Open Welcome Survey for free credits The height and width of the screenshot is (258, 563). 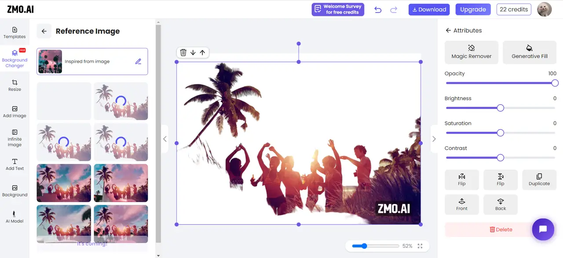pyautogui.click(x=338, y=9)
